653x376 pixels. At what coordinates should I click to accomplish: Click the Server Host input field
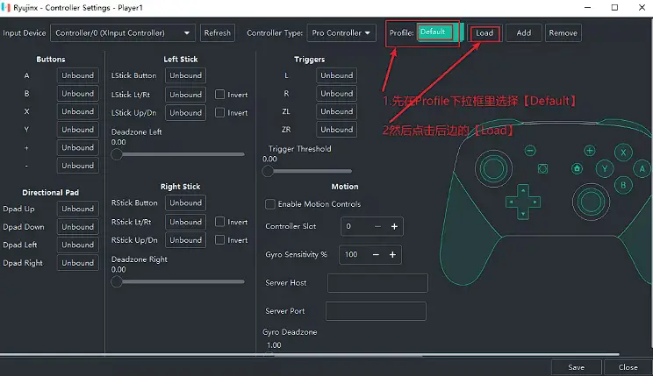377,283
